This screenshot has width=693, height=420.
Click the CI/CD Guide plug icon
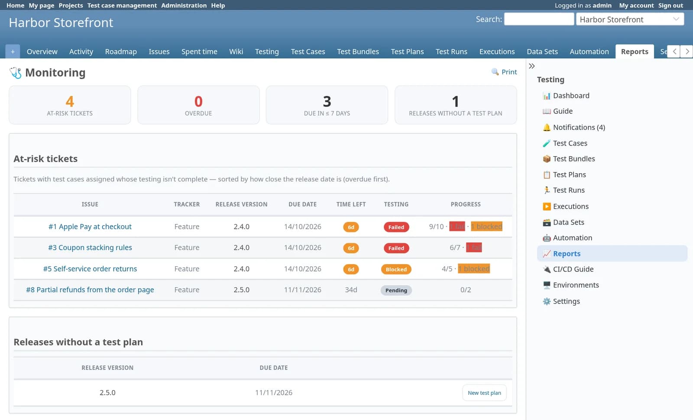click(x=547, y=269)
